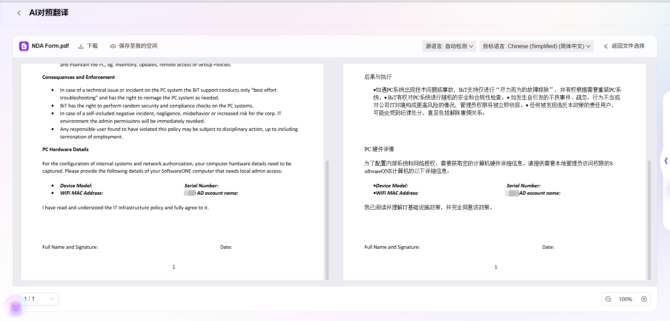Click Date: in the original document

(226, 247)
